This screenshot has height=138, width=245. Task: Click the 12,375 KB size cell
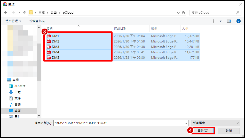tap(192, 36)
